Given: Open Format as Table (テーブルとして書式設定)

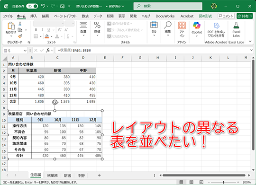Looking at the screenshot, I should (125, 30).
